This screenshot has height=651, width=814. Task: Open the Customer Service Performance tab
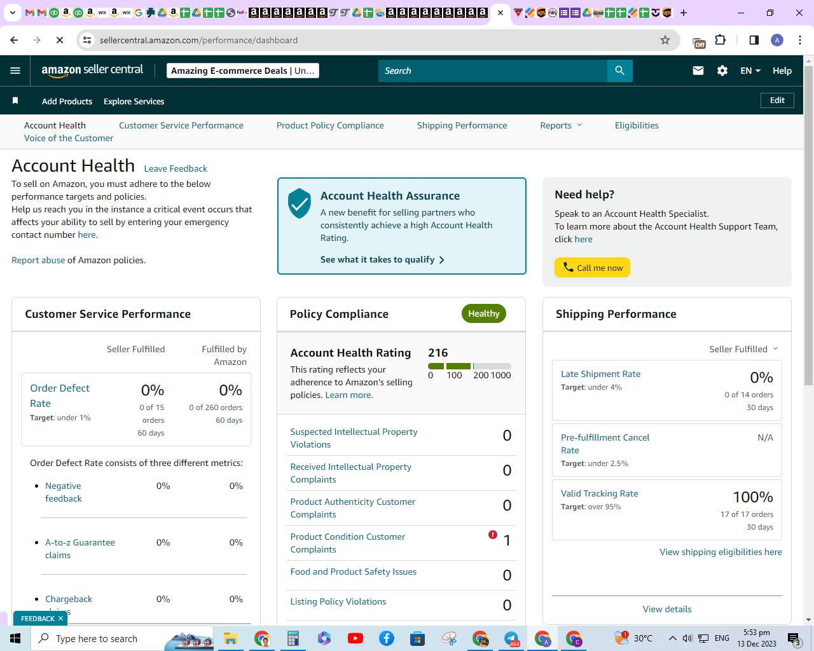click(x=181, y=125)
